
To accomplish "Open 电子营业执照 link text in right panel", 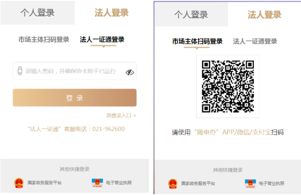I will 272,183.
